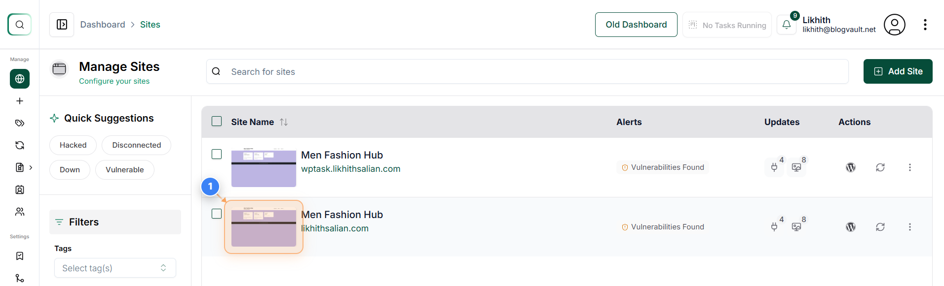944x286 pixels.
Task: Open the Sites globe icon in sidebar
Action: click(20, 79)
